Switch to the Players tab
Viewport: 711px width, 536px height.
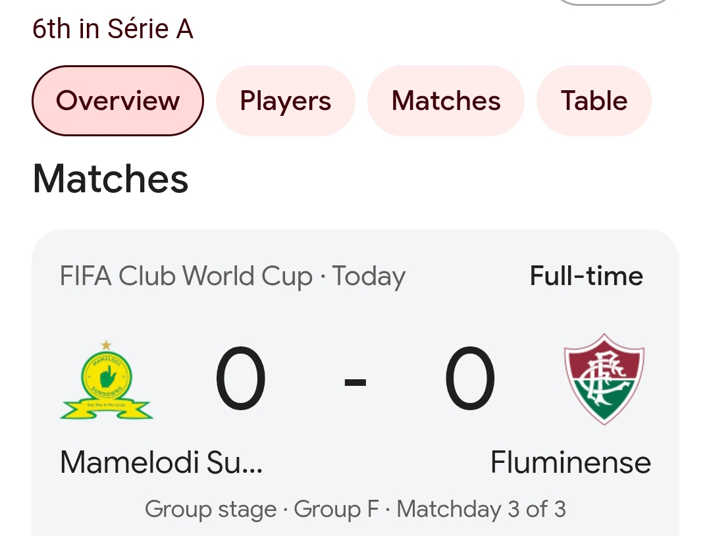(x=285, y=101)
